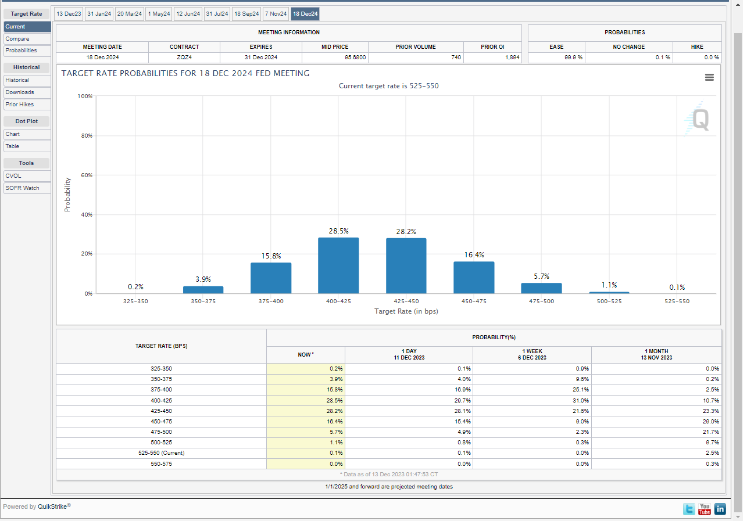This screenshot has height=521, width=747.
Task: Open the Prior Hikes sidebar item
Action: tap(27, 105)
